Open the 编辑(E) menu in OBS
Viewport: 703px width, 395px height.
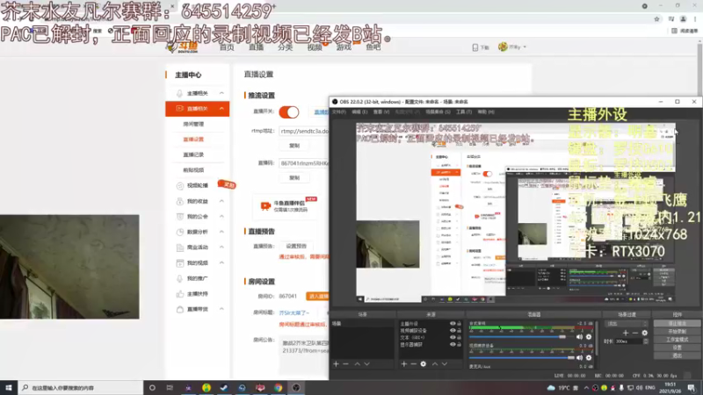pos(359,112)
